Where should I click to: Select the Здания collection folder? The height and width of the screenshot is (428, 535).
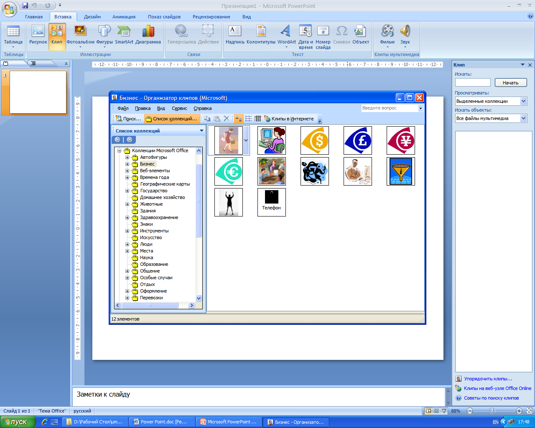pyautogui.click(x=148, y=211)
